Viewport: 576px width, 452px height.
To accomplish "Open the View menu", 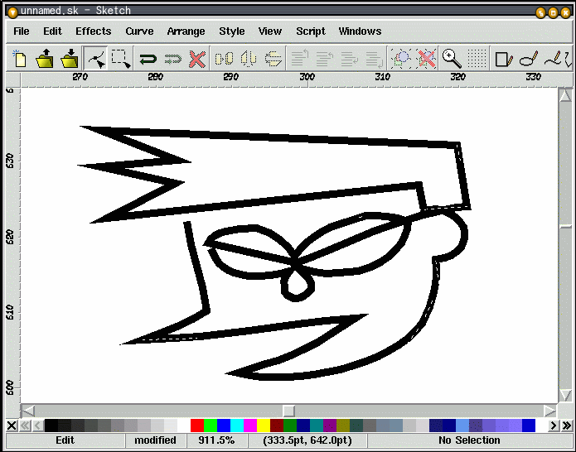I will 270,31.
